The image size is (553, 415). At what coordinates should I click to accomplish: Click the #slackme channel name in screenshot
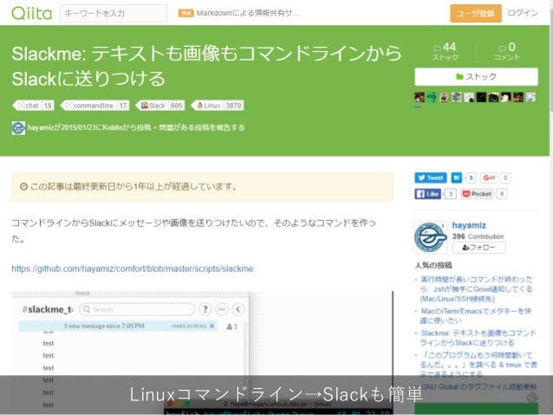pos(48,309)
